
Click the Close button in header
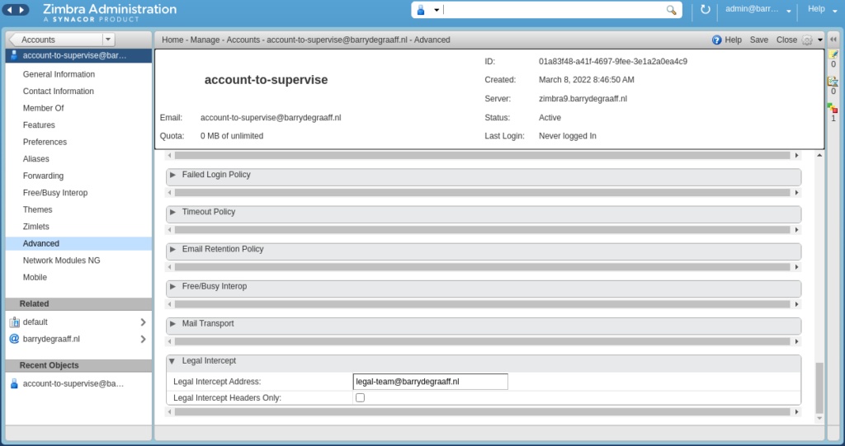786,40
